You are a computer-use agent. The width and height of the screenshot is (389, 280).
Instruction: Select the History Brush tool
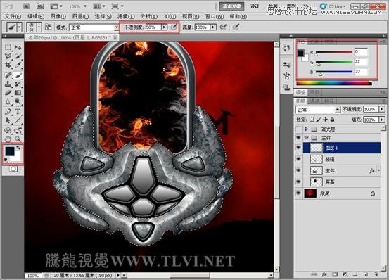point(18,84)
